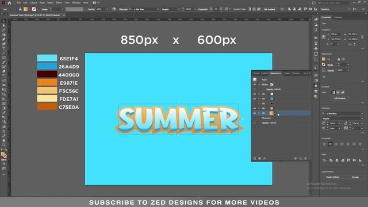The image size is (368, 207).
Task: Click the Create Outlines quick action
Action: pyautogui.click(x=332, y=177)
